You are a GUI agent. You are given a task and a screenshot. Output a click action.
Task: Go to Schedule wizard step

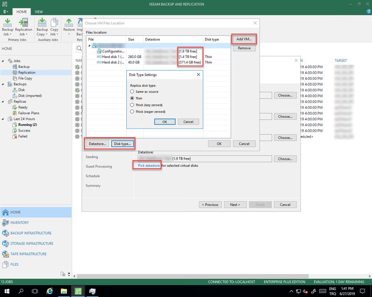click(x=93, y=176)
